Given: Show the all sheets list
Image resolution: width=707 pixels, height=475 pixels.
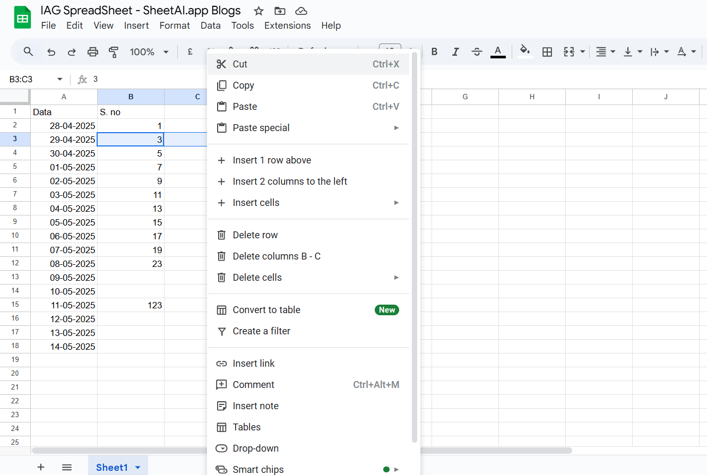Looking at the screenshot, I should [x=67, y=467].
